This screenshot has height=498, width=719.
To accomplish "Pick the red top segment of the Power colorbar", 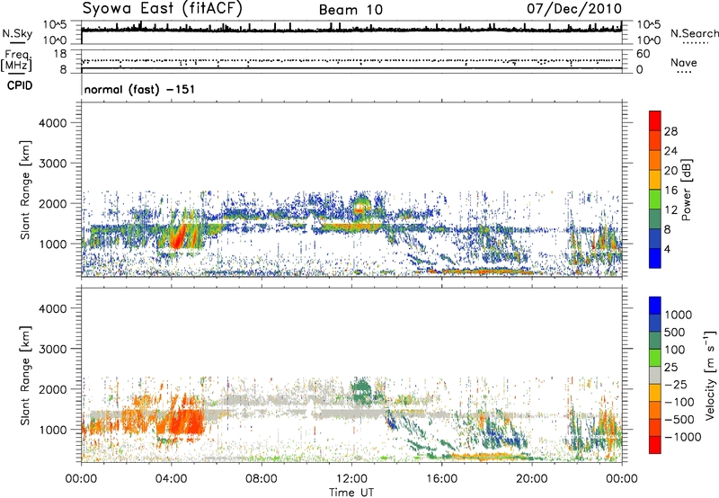I will [x=655, y=120].
